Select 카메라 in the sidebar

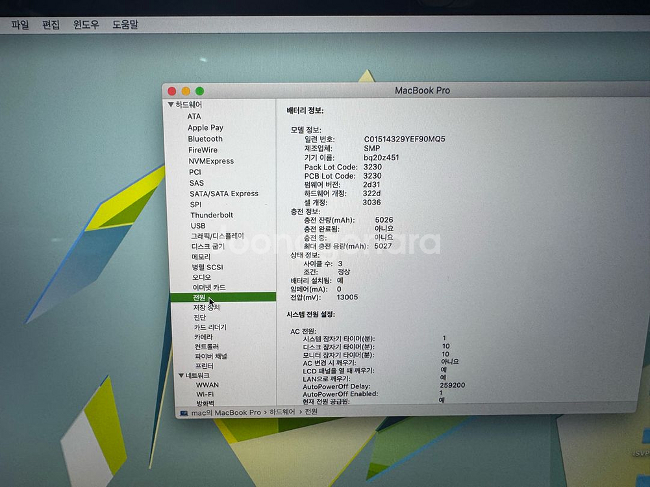coord(203,337)
